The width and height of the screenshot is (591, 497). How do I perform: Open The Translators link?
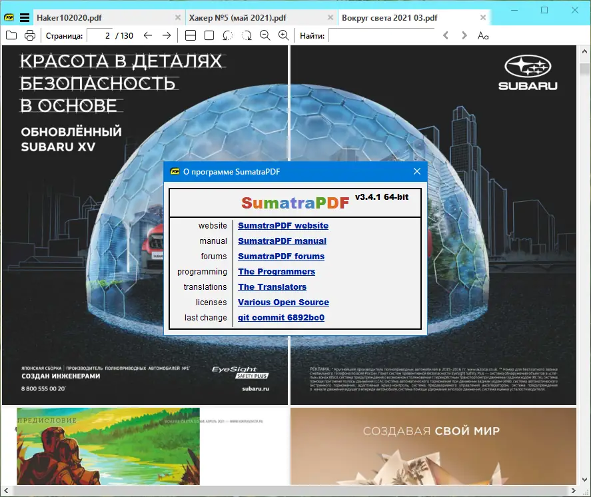[272, 286]
